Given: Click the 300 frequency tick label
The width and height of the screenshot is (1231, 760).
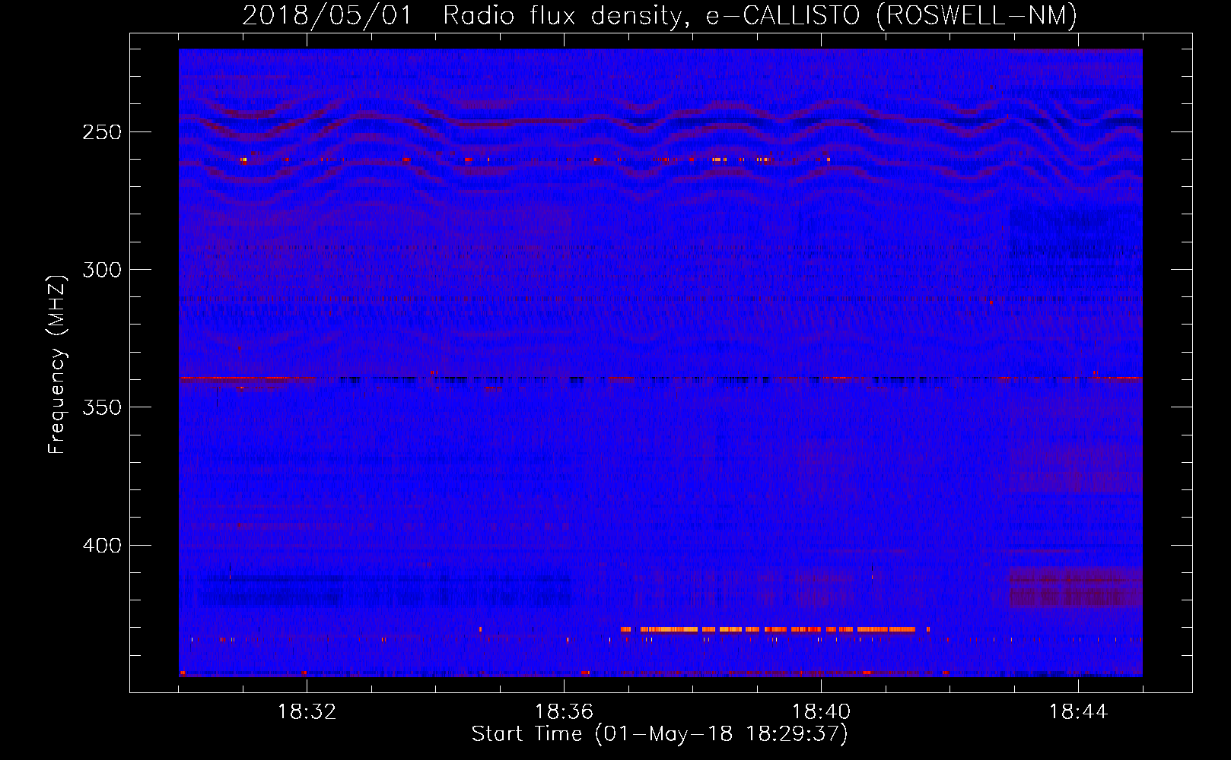Looking at the screenshot, I should point(101,270).
